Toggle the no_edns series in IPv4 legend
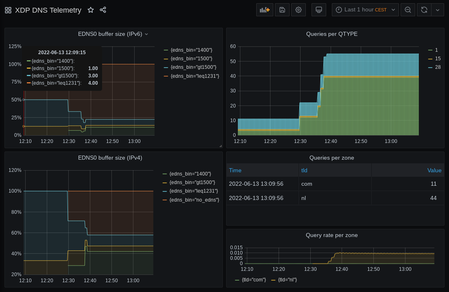The height and width of the screenshot is (292, 449). 194,200
